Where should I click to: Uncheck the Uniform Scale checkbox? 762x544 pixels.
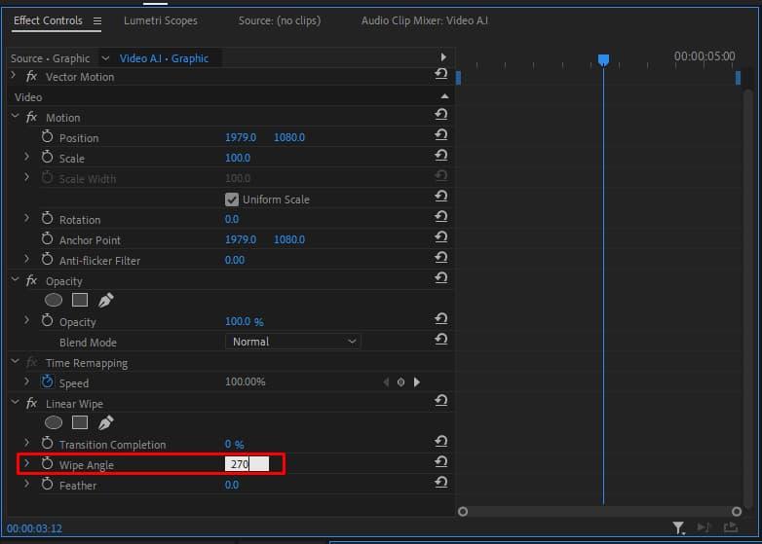tap(232, 199)
